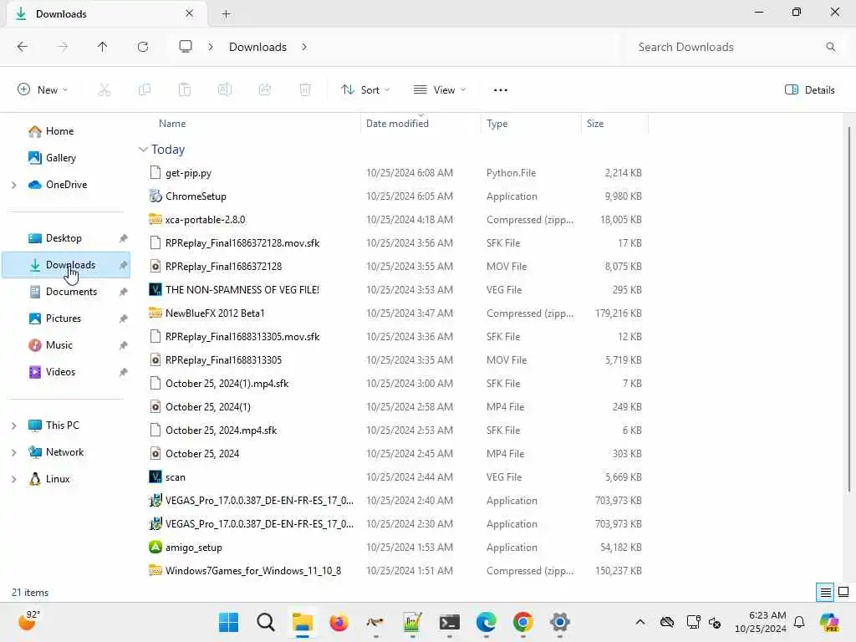856x642 pixels.
Task: Click the PC monitor icon in address bar
Action: [x=186, y=47]
